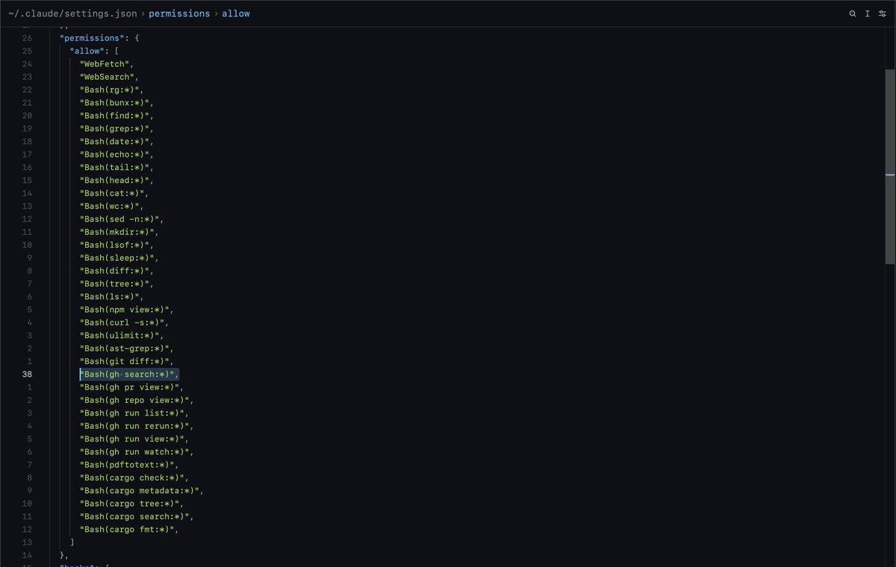Open buffer search with magnifier icon
896x567 pixels.
point(853,13)
